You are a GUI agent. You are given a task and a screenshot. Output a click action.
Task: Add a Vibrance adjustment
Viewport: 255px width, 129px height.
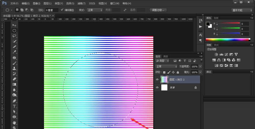pos(236,54)
